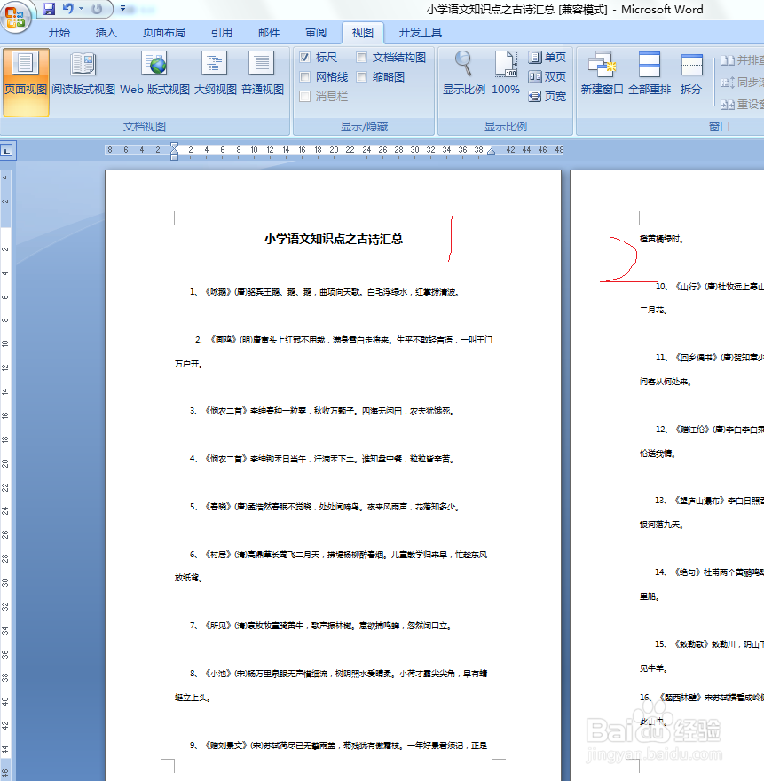Screen dimensions: 764x781
Task: Click the first-line indent marker on ruler
Action: pyautogui.click(x=174, y=146)
